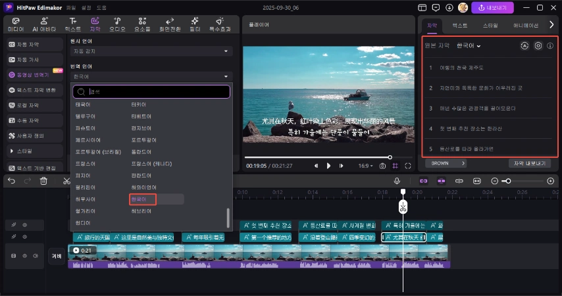Click the 자막 내보내기 button

[529, 163]
